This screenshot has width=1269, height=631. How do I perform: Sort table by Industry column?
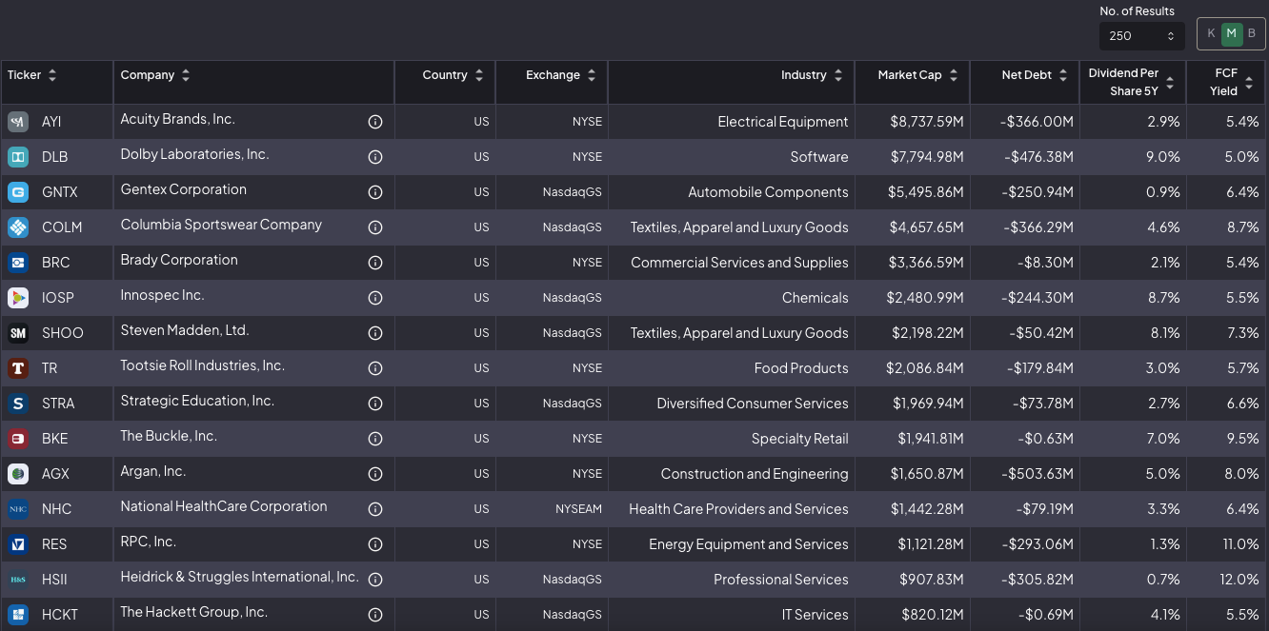(837, 75)
